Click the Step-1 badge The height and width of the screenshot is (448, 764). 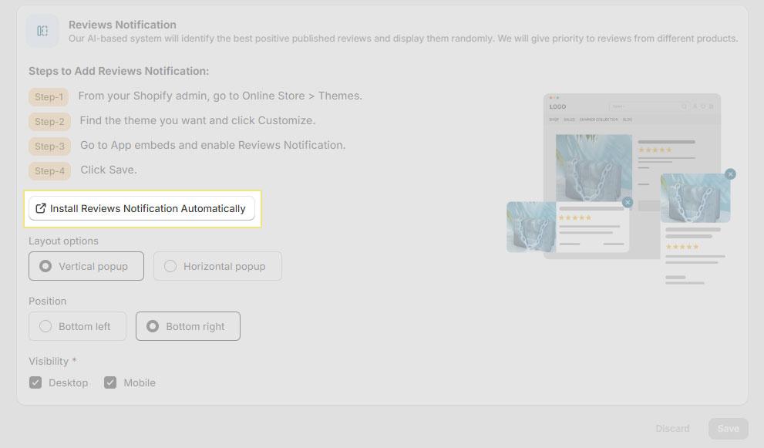[49, 96]
